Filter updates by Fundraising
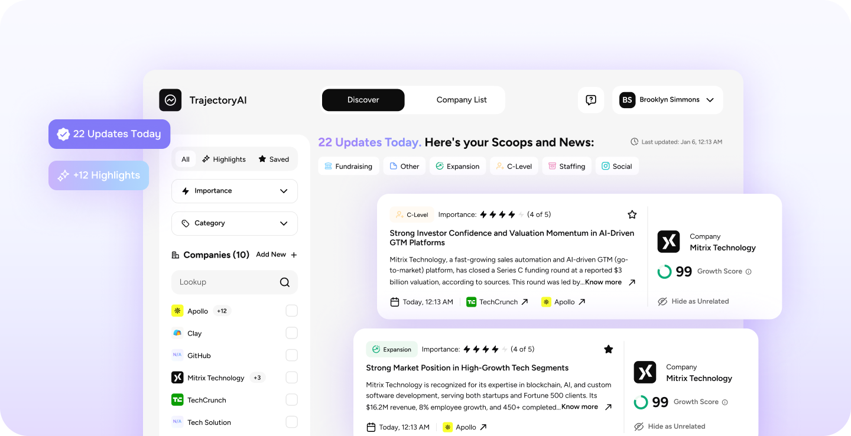This screenshot has height=436, width=851. (348, 166)
